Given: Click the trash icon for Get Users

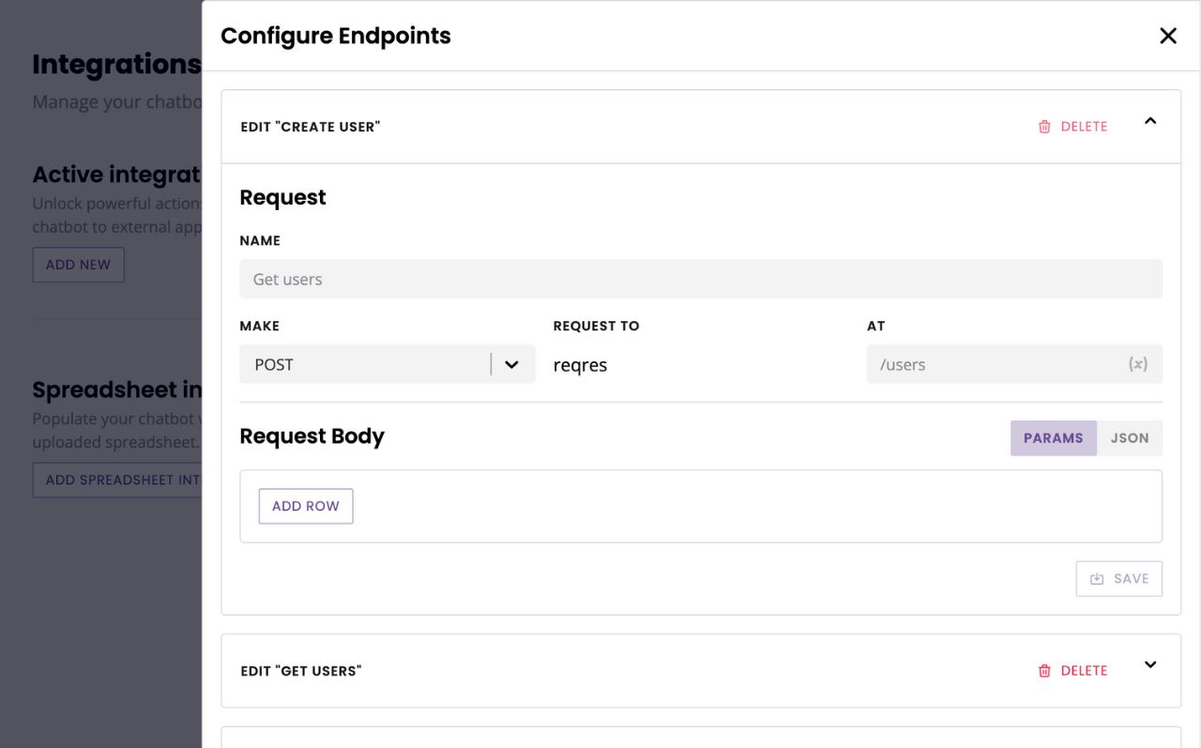Looking at the screenshot, I should click(1044, 671).
